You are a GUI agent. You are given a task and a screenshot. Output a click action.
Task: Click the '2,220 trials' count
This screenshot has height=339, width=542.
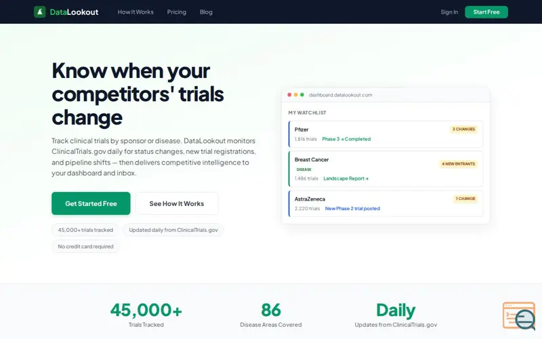pos(307,209)
